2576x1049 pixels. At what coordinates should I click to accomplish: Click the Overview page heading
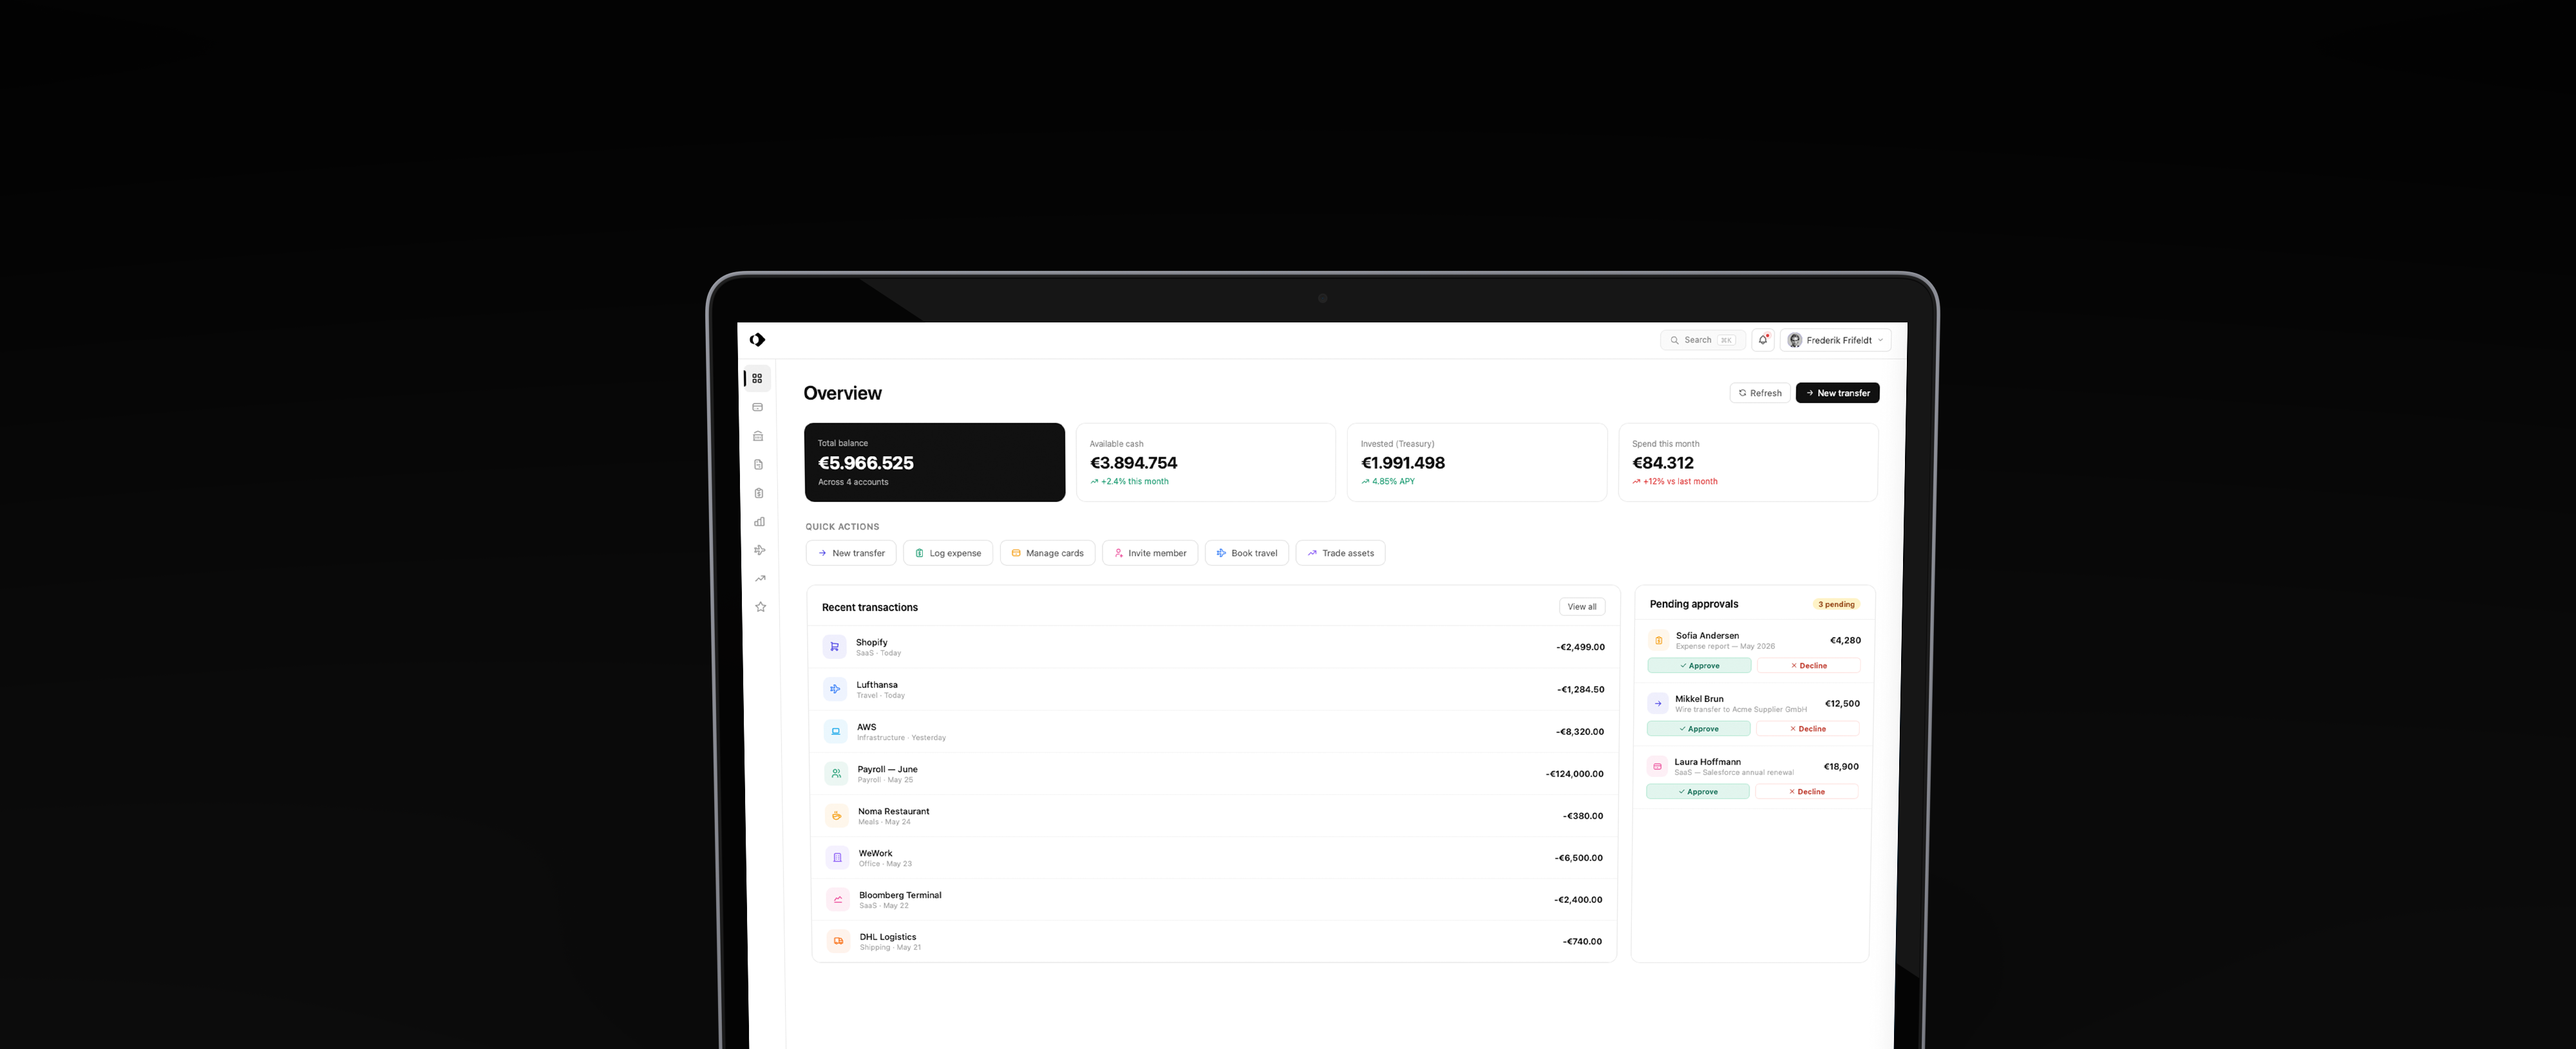click(x=842, y=393)
